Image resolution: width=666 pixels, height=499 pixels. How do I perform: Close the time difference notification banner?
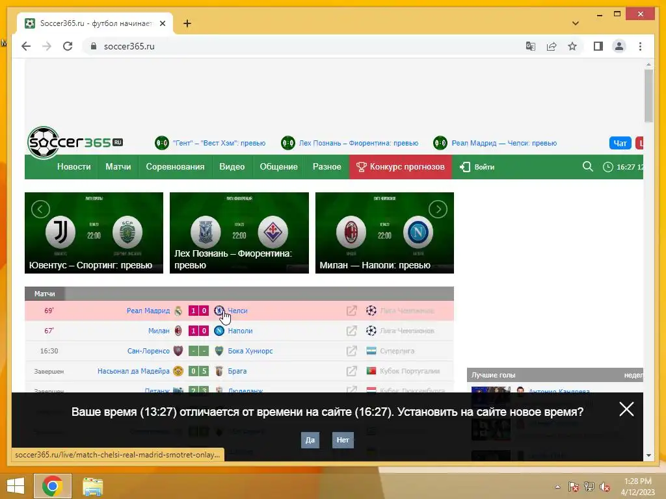point(626,409)
